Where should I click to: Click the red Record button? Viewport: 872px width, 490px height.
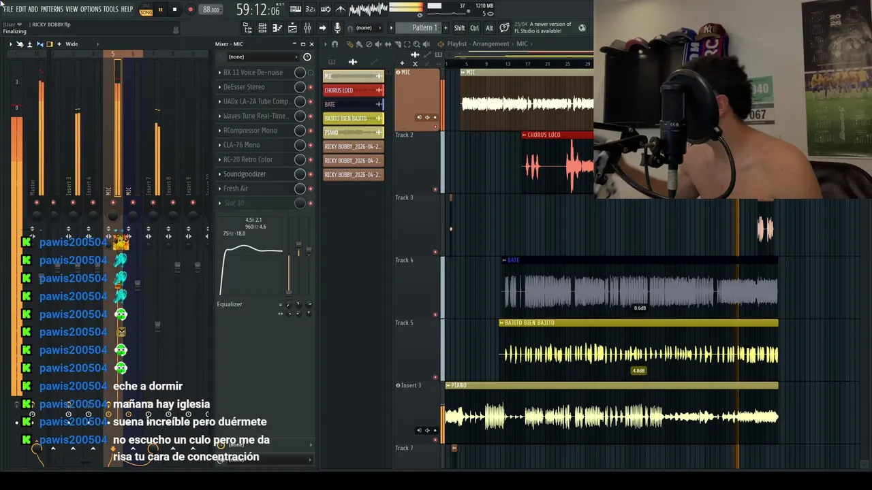coord(190,10)
